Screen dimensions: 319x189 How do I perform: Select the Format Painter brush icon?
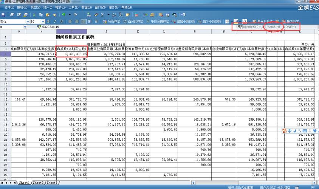click(54, 15)
